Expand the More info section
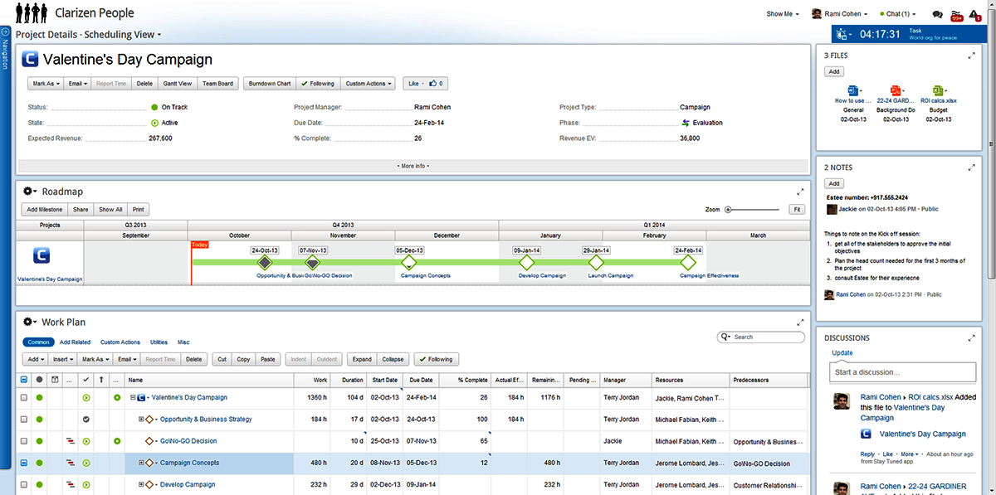 coord(413,166)
